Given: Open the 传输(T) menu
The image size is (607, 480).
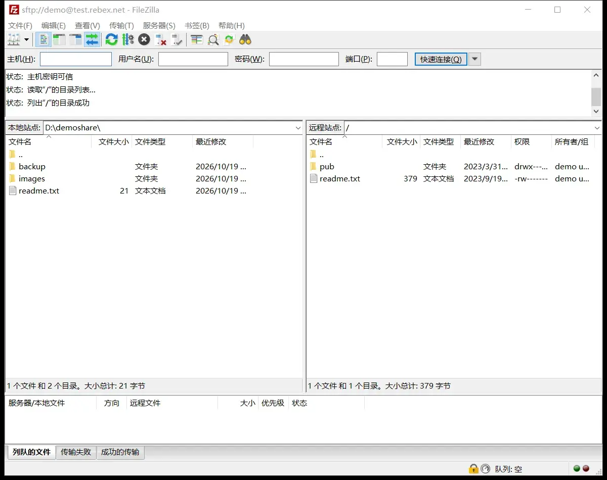Looking at the screenshot, I should click(x=121, y=25).
